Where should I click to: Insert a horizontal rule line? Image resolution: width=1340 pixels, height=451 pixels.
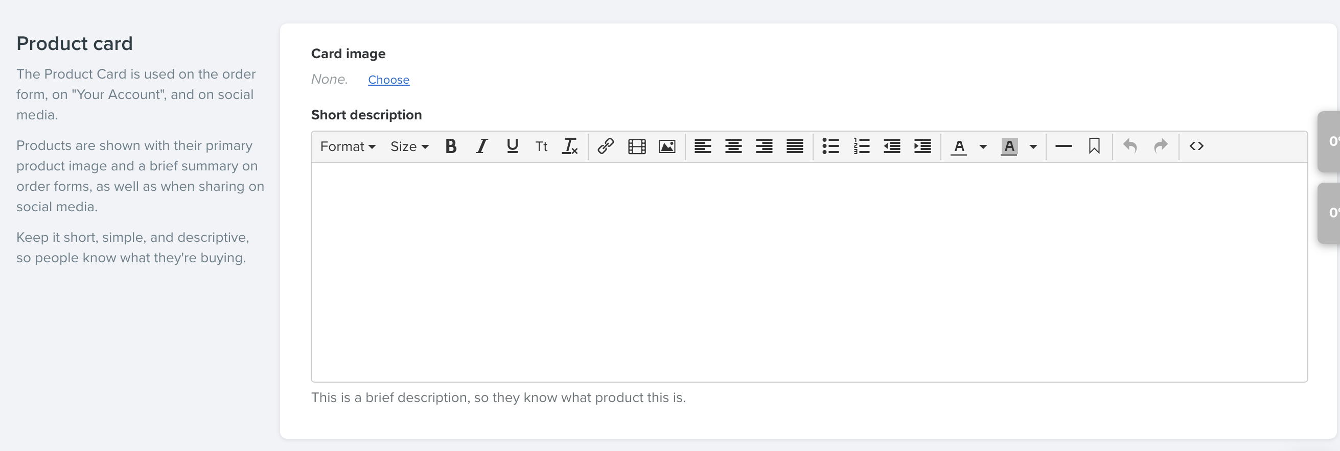(1063, 146)
